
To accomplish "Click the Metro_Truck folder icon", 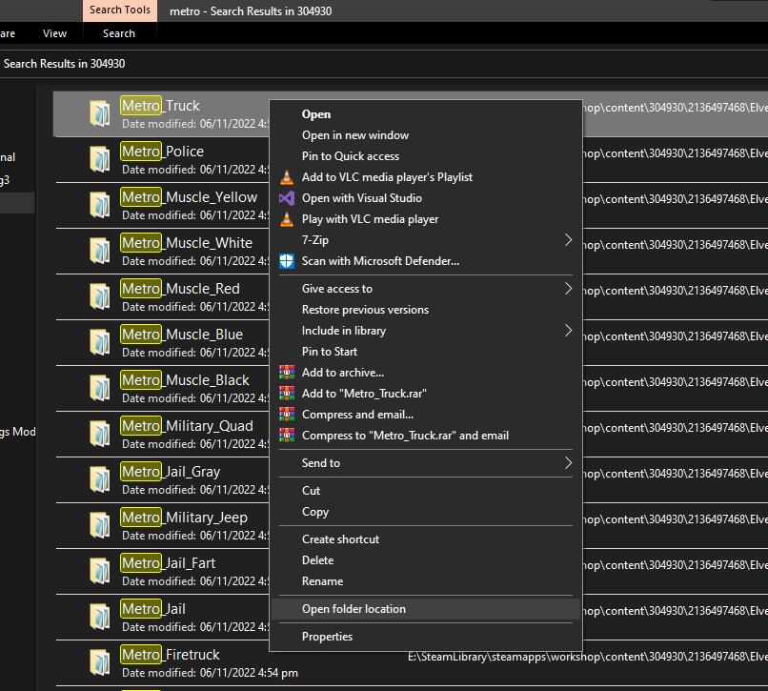I will (x=100, y=113).
